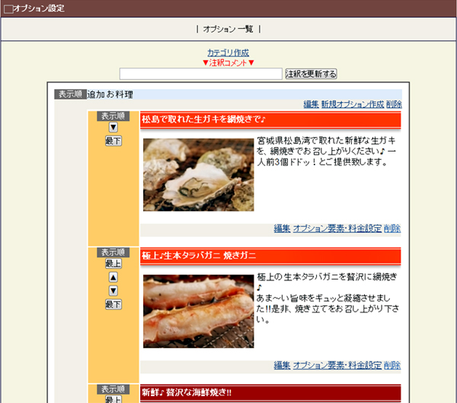Click 新規オプション作成 link

tap(353, 104)
